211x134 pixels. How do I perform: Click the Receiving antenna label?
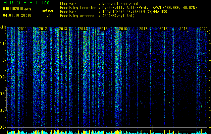pos(77,16)
